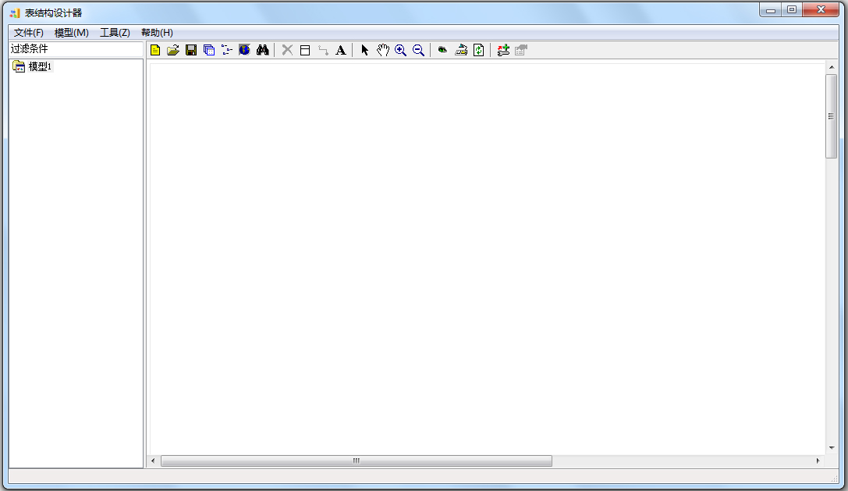
Task: Select the arrow pointer tool
Action: (x=364, y=50)
